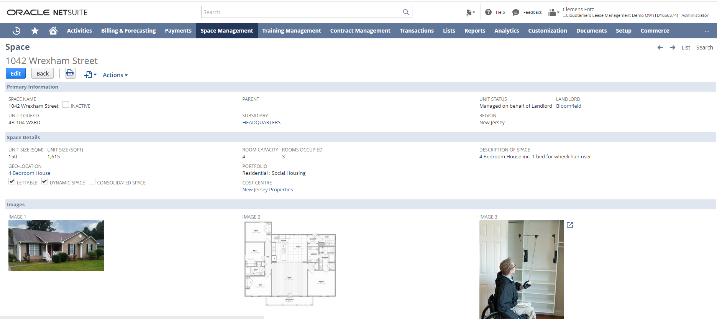717x319 pixels.
Task: Toggle the Lettable checkbox
Action: click(x=12, y=181)
